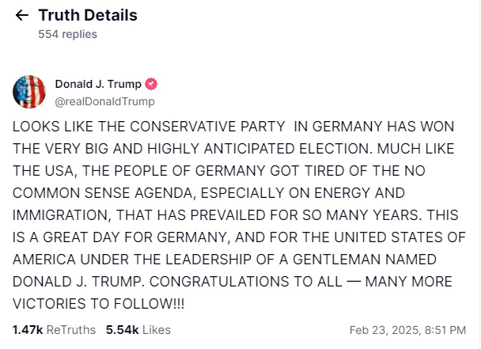This screenshot has width=481, height=349.
Task: Open the flag-themed profile avatar
Action: tap(29, 93)
